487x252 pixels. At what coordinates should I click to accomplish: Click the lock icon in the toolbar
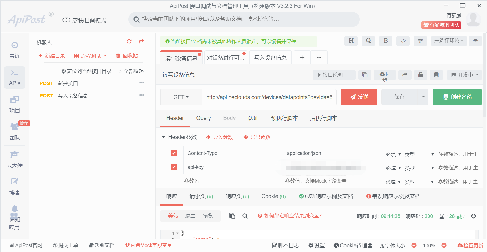point(420,75)
